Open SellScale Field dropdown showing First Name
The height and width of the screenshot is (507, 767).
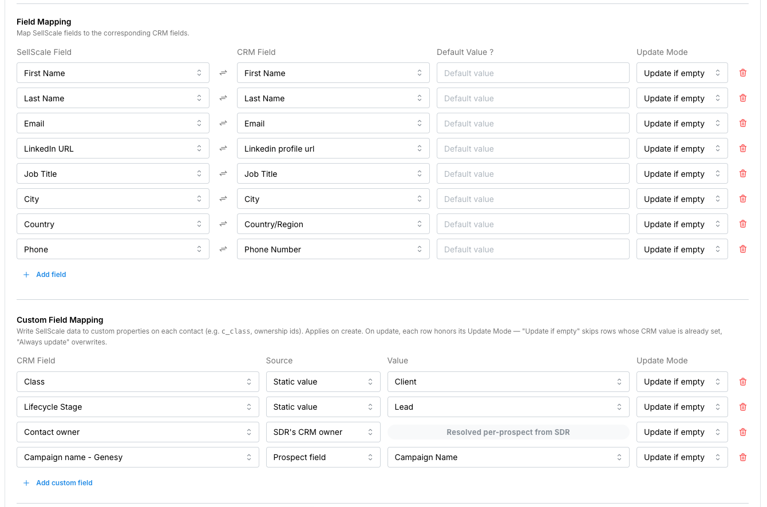pyautogui.click(x=113, y=73)
